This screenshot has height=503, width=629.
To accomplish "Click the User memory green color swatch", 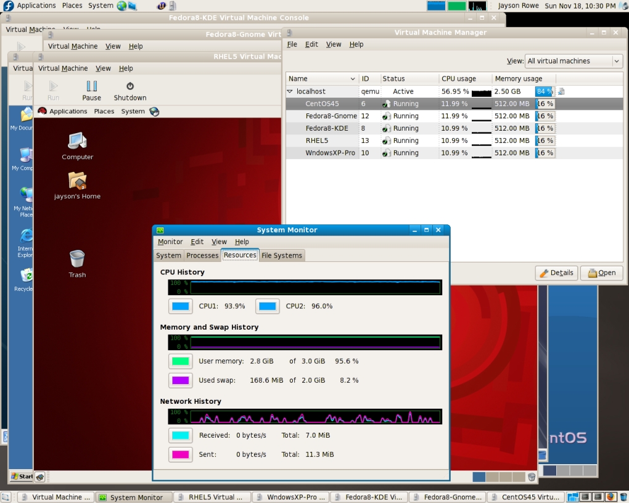I will click(181, 361).
